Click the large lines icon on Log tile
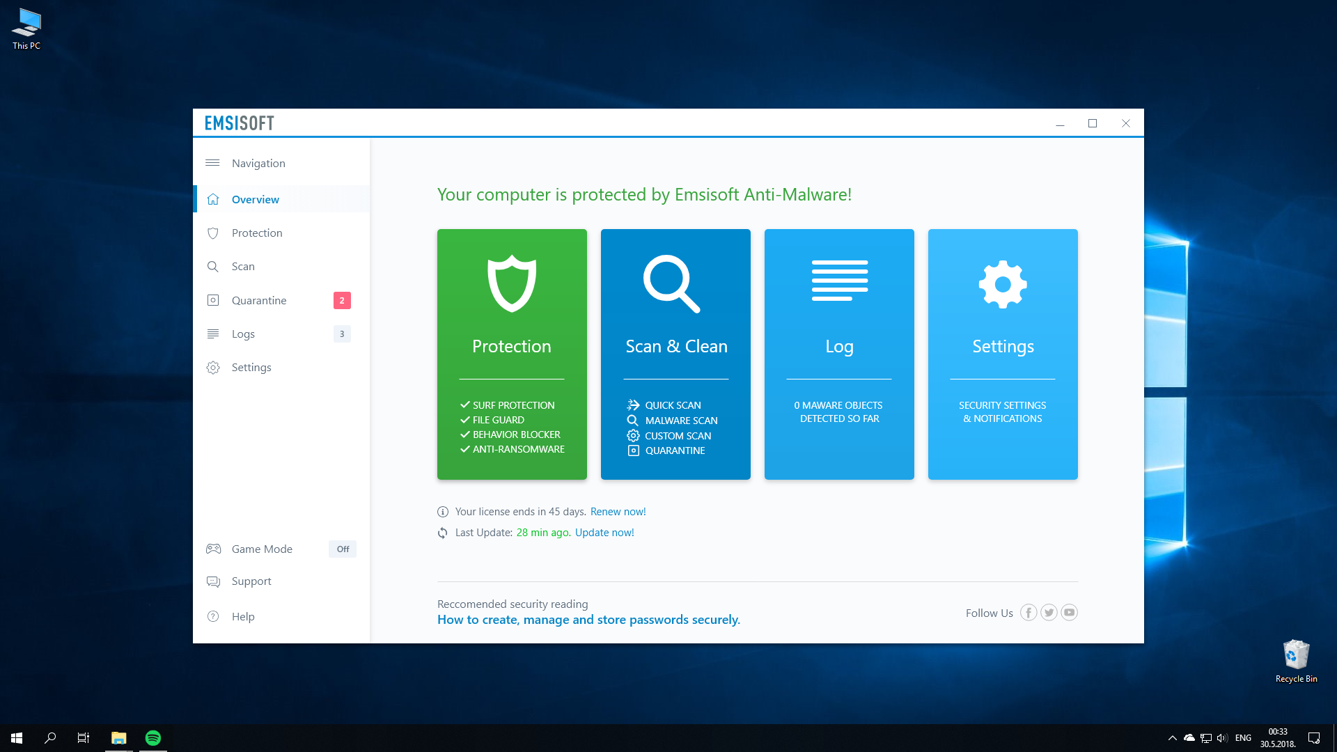Image resolution: width=1337 pixels, height=752 pixels. [x=840, y=281]
